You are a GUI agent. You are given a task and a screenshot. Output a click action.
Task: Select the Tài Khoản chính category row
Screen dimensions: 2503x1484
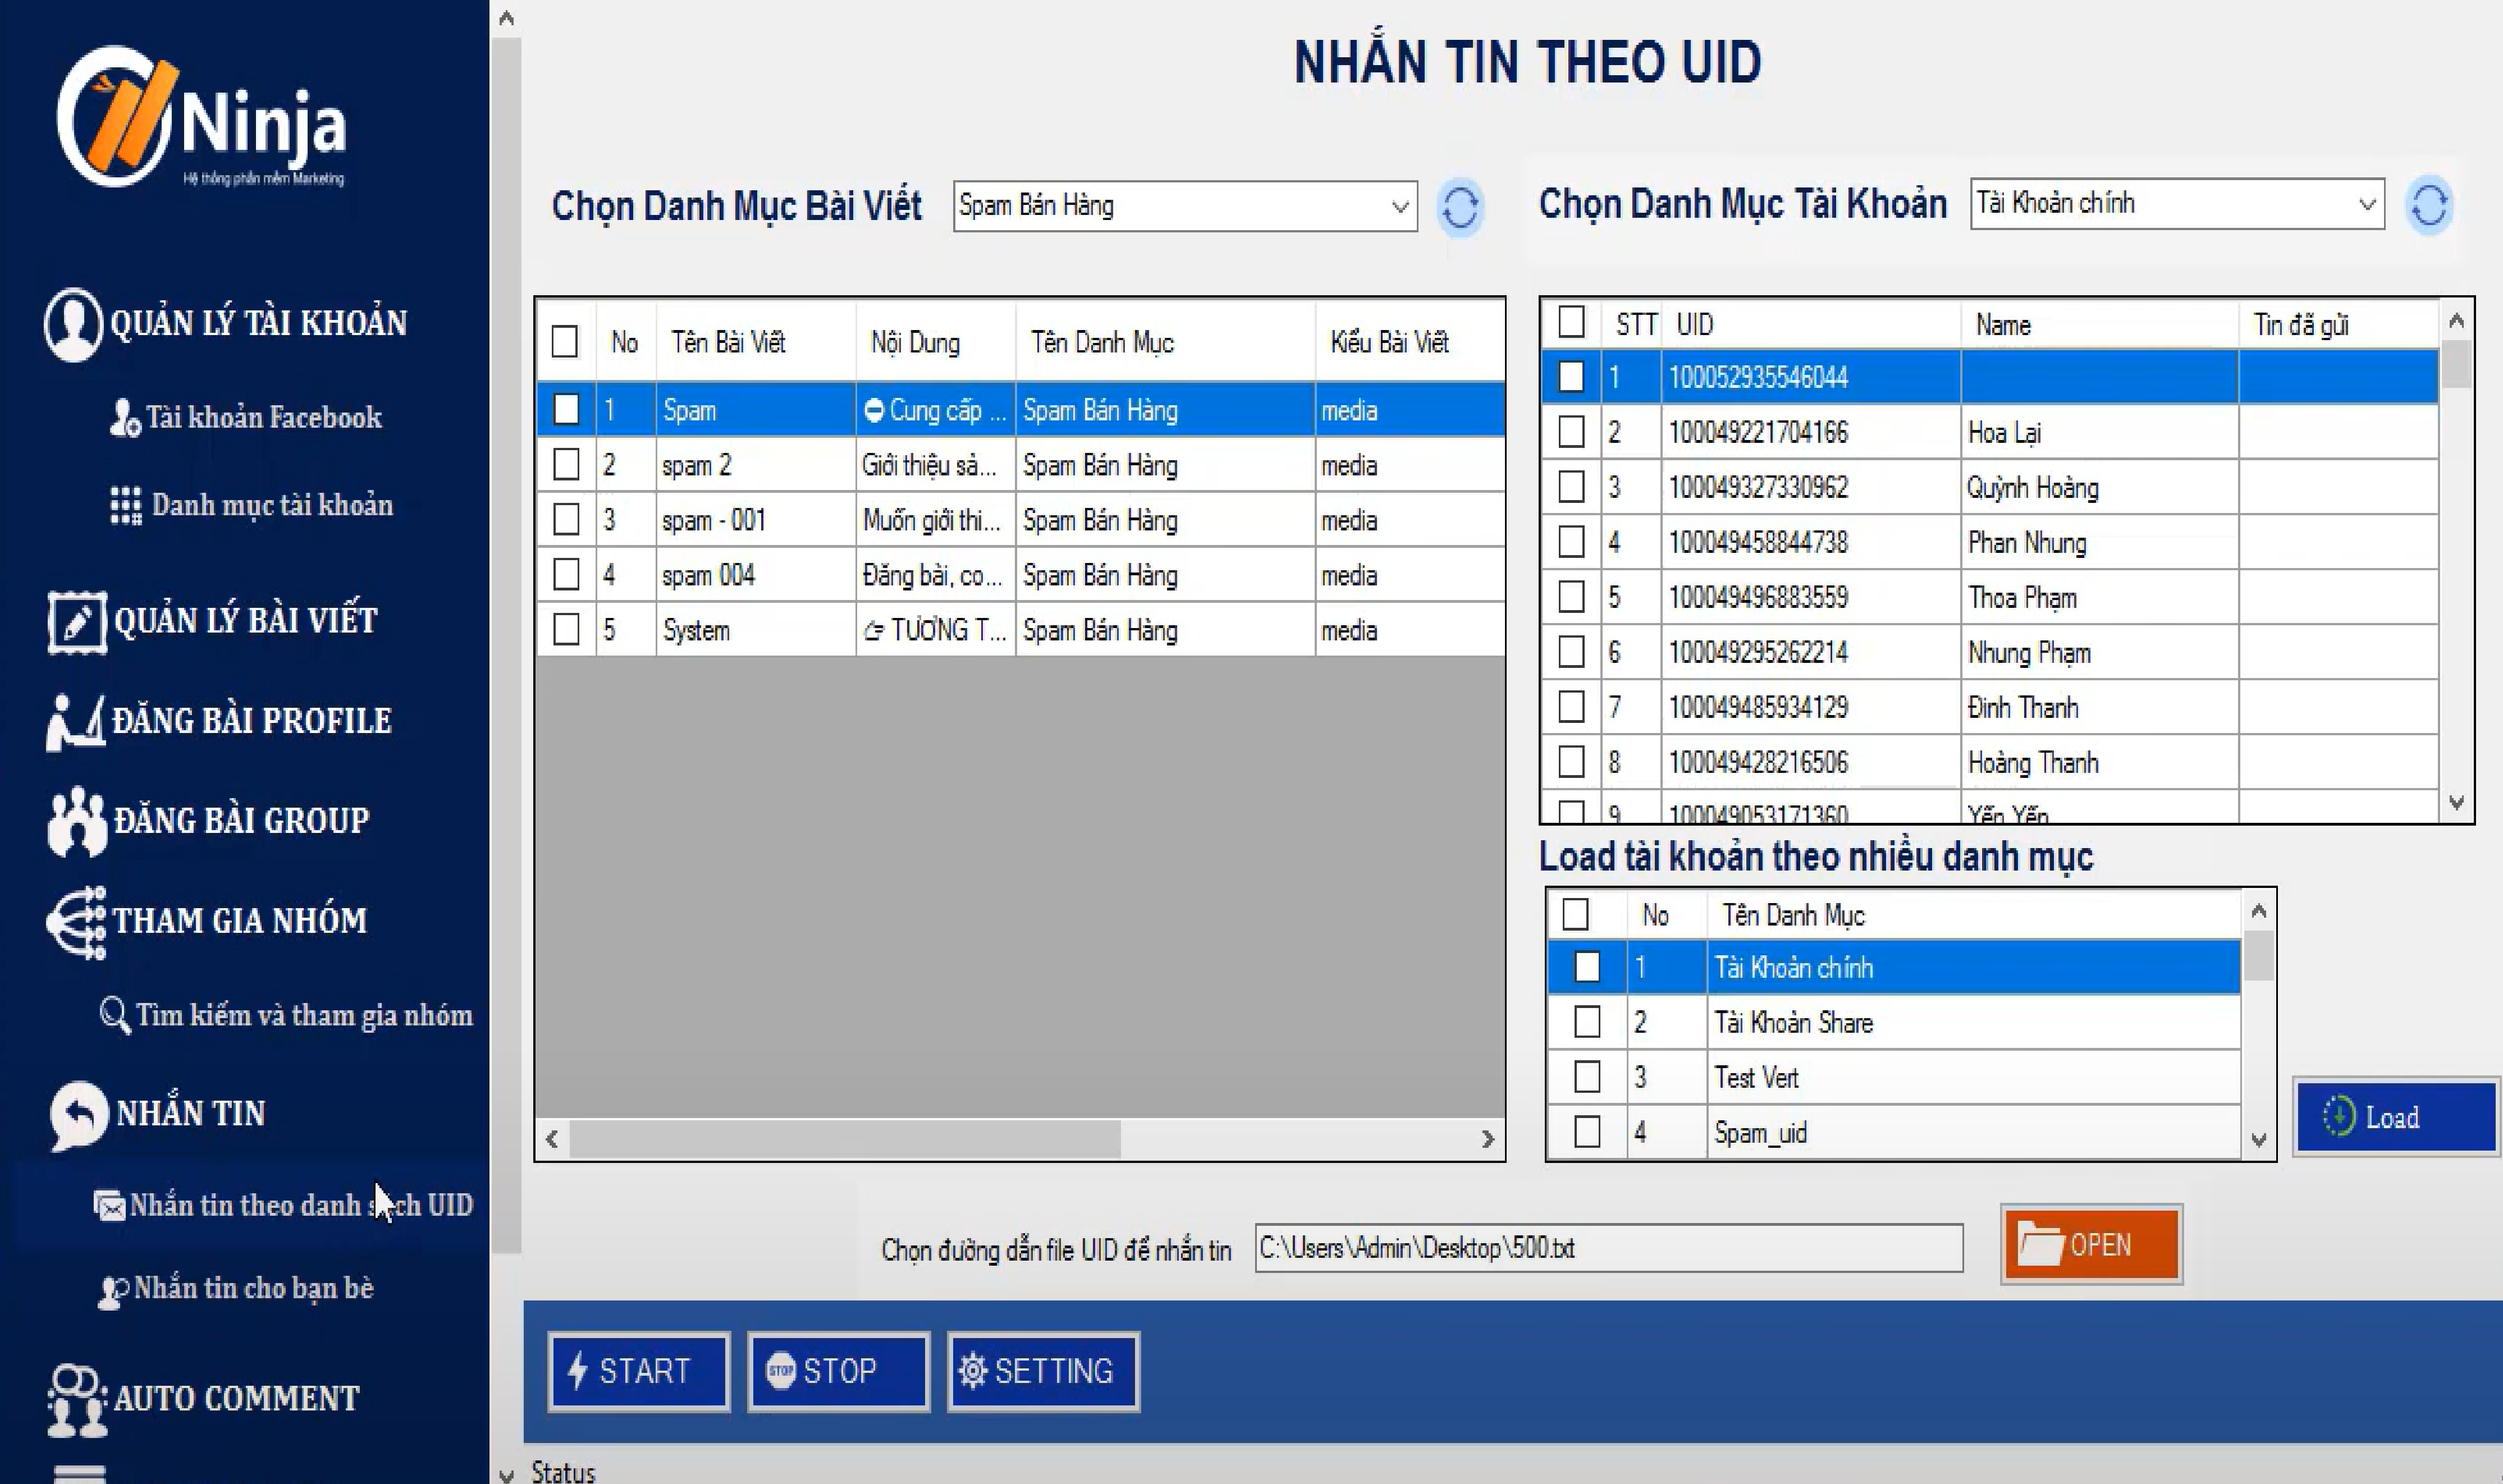point(1893,967)
